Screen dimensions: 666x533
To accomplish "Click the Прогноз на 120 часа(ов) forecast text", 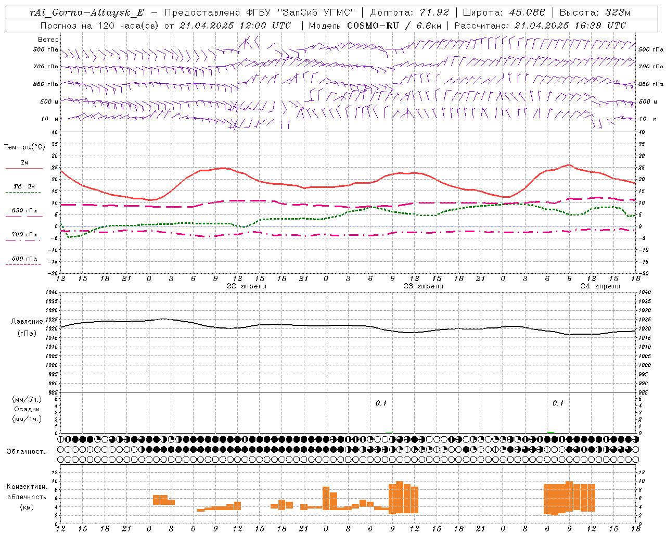I will click(x=100, y=26).
